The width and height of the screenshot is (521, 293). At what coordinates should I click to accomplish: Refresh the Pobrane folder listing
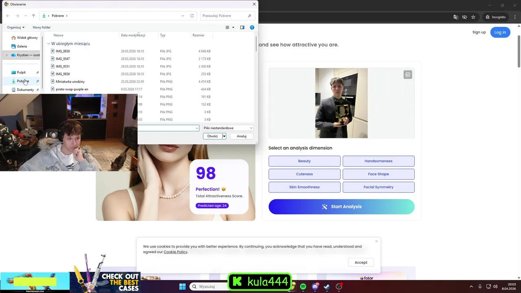[x=192, y=15]
